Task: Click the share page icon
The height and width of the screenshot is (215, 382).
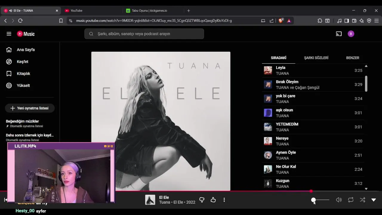Action: click(272, 21)
